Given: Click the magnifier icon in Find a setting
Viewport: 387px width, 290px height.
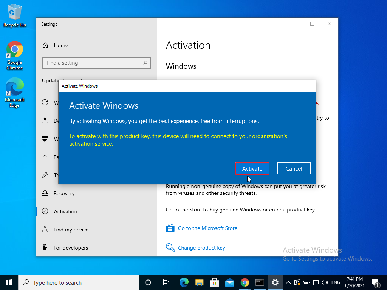Looking at the screenshot, I should point(145,63).
